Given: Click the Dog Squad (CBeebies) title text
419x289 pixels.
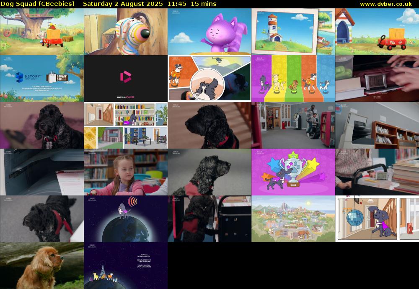Looking at the screenshot, I should [x=38, y=4].
